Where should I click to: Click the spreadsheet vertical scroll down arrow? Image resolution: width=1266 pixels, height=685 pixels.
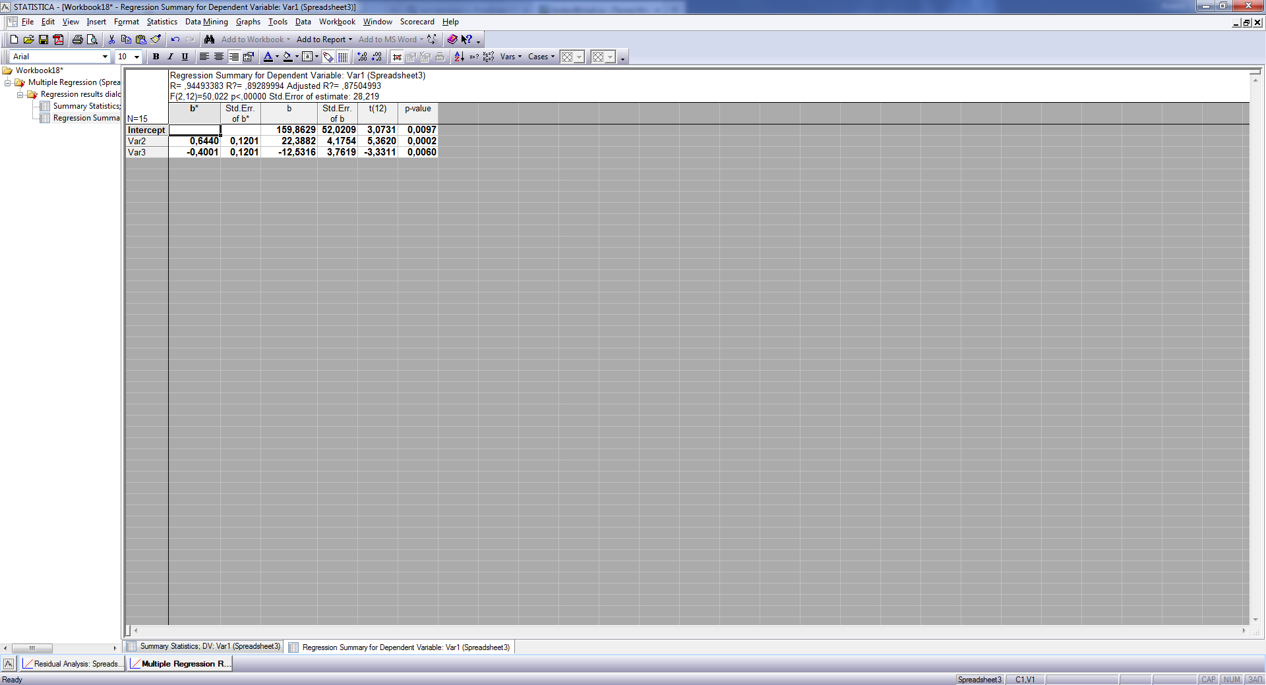click(1255, 620)
